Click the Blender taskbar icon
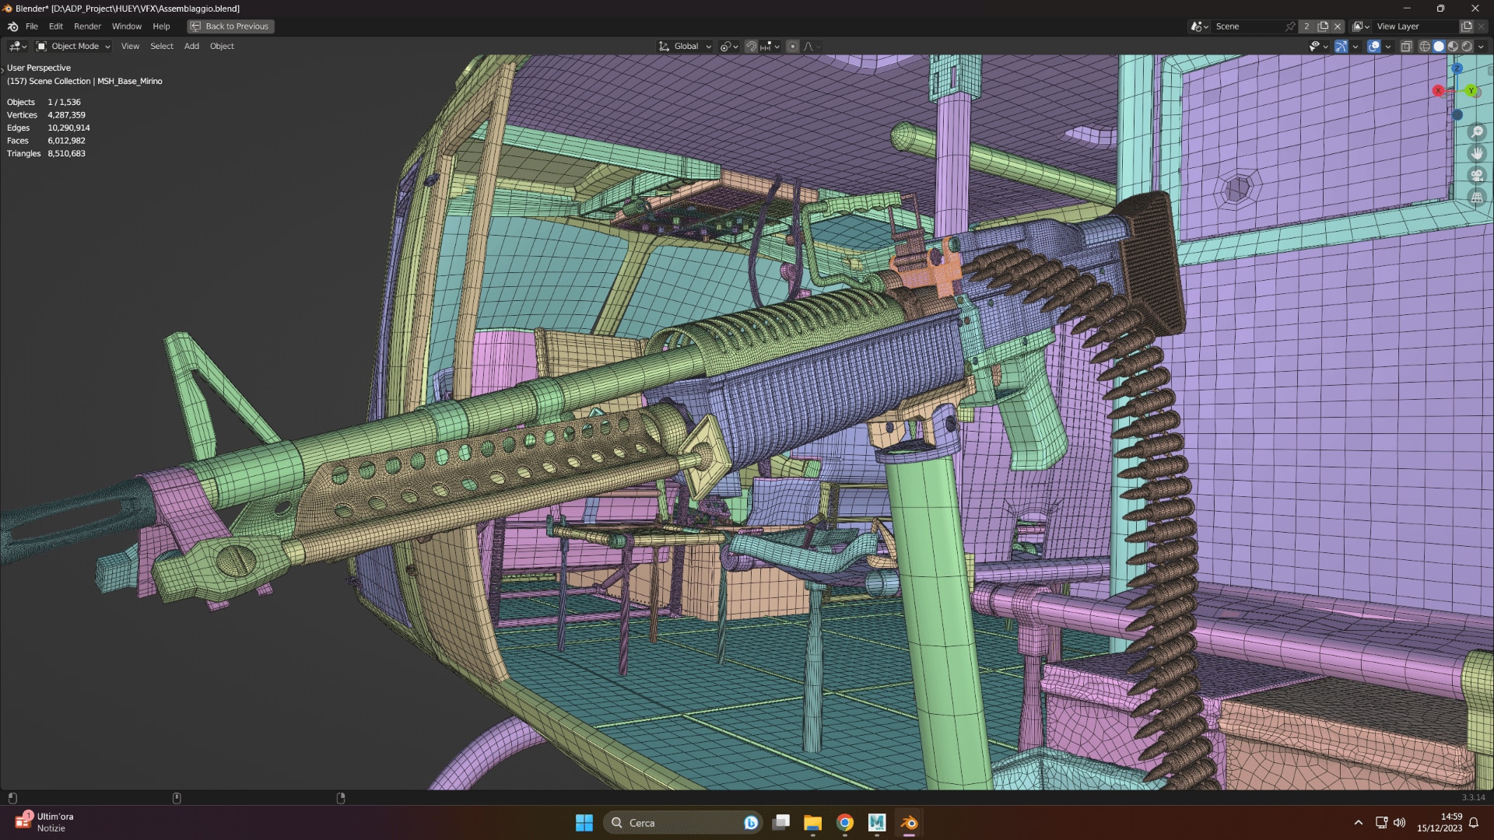 [x=909, y=823]
